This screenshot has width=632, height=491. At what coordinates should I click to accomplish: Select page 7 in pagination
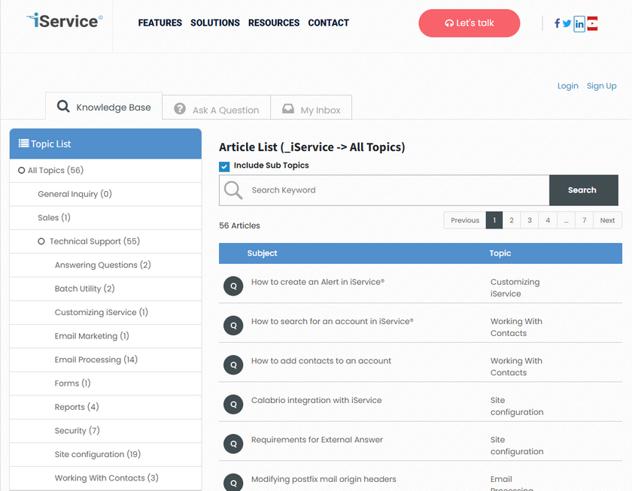tap(584, 220)
